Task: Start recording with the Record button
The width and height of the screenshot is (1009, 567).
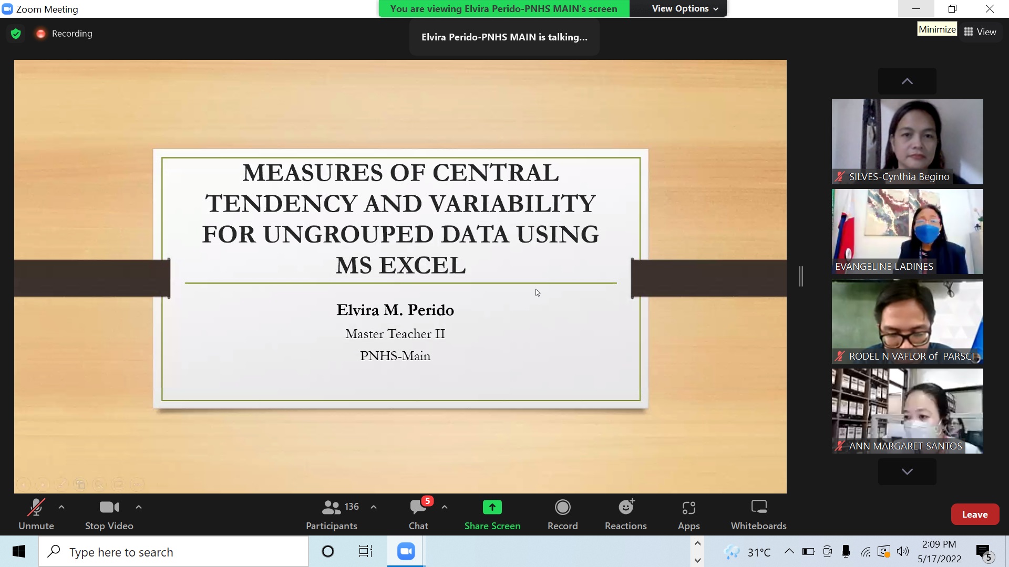Action: click(x=562, y=514)
